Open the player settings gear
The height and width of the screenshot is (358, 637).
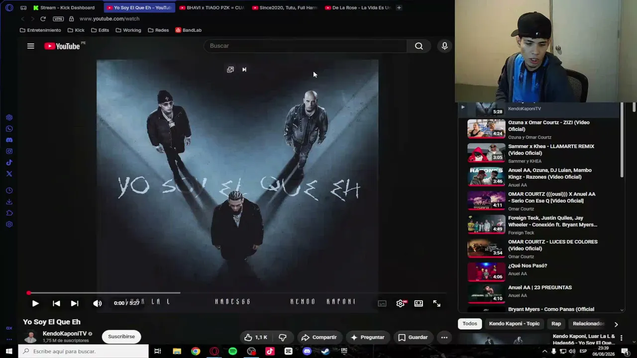(401, 303)
